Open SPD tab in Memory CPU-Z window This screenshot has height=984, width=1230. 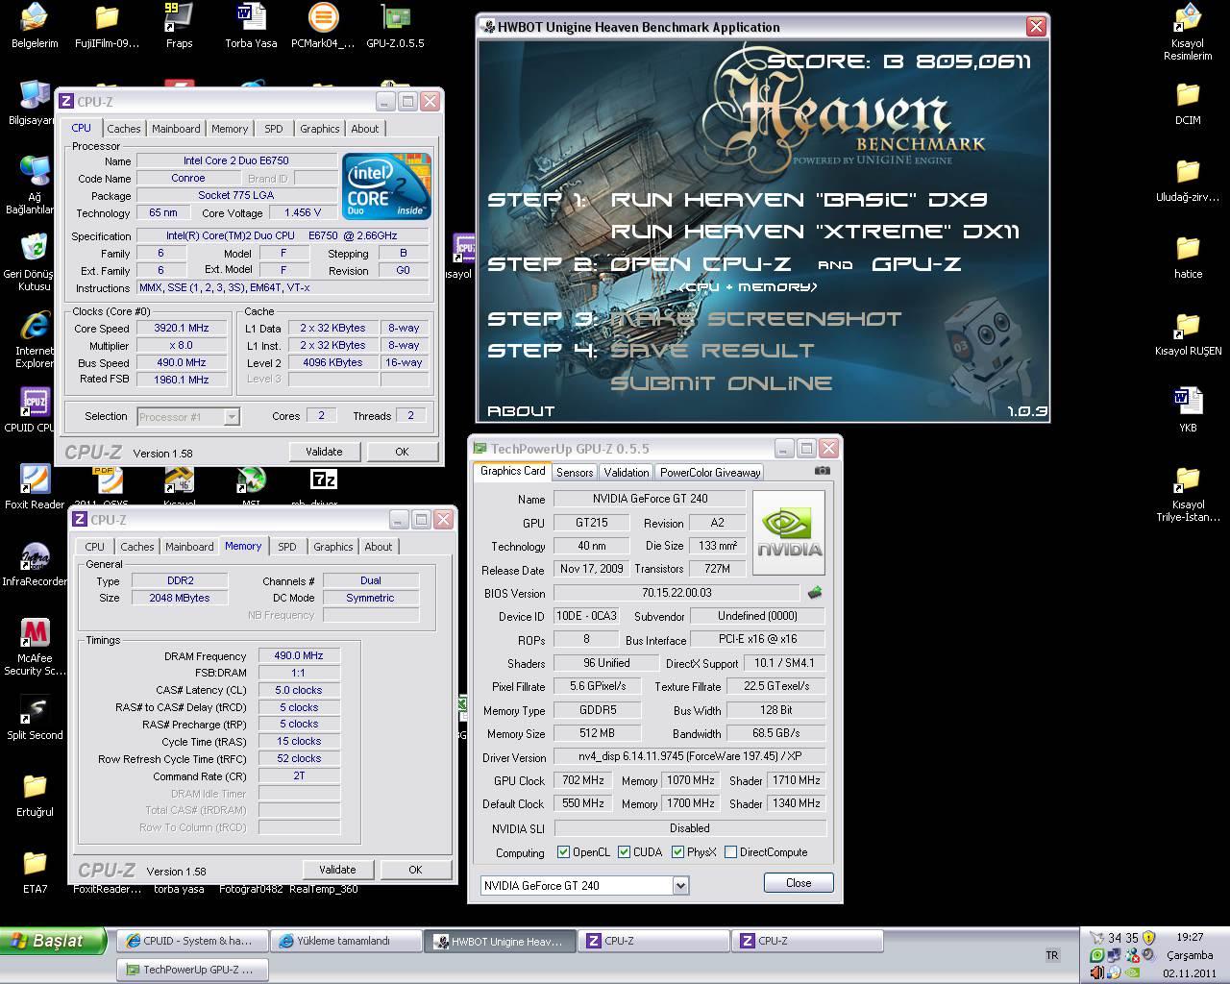[287, 547]
